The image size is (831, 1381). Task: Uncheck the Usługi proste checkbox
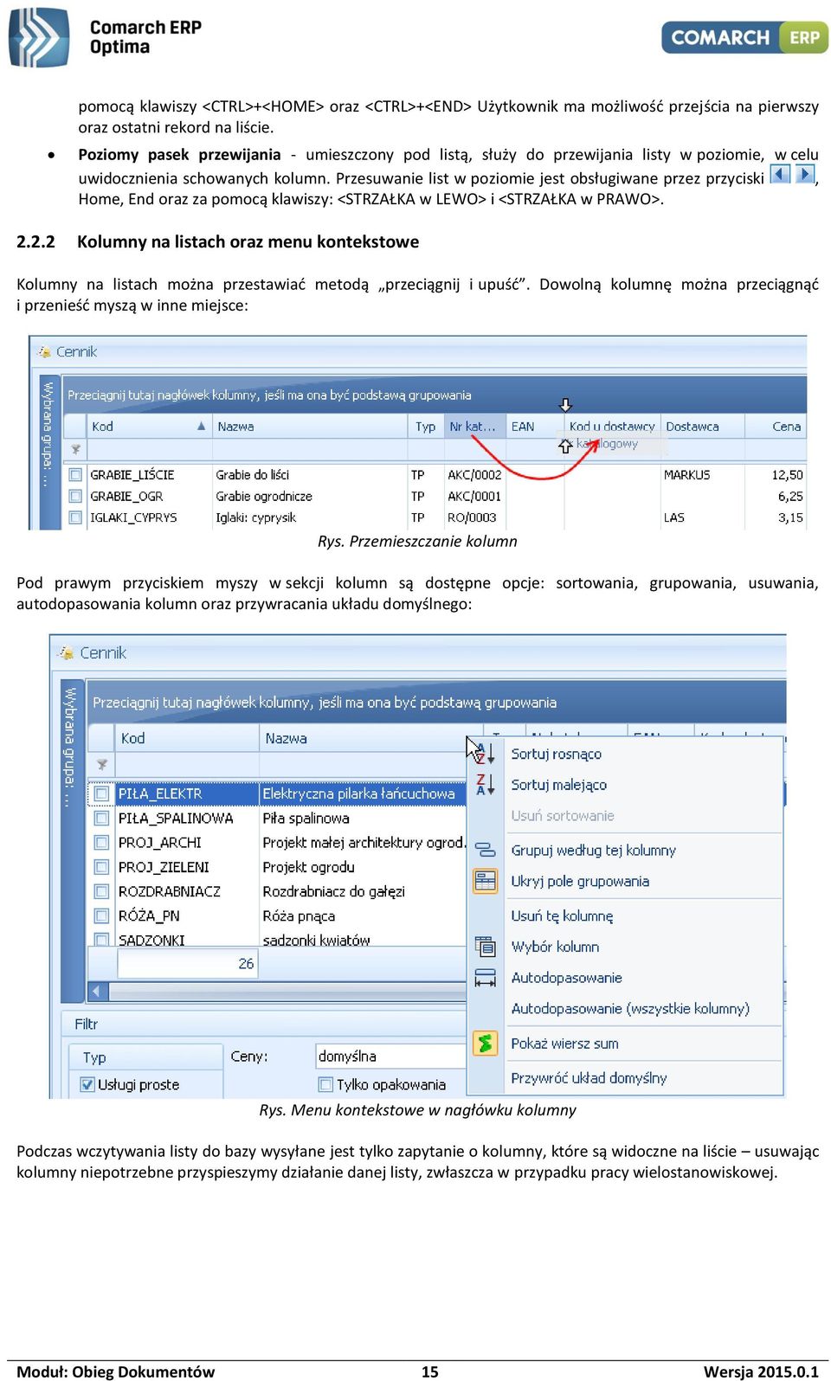click(87, 1084)
